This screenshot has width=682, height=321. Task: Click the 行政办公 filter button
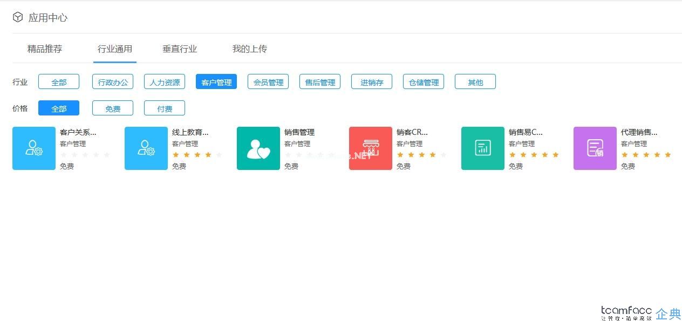[x=112, y=81]
